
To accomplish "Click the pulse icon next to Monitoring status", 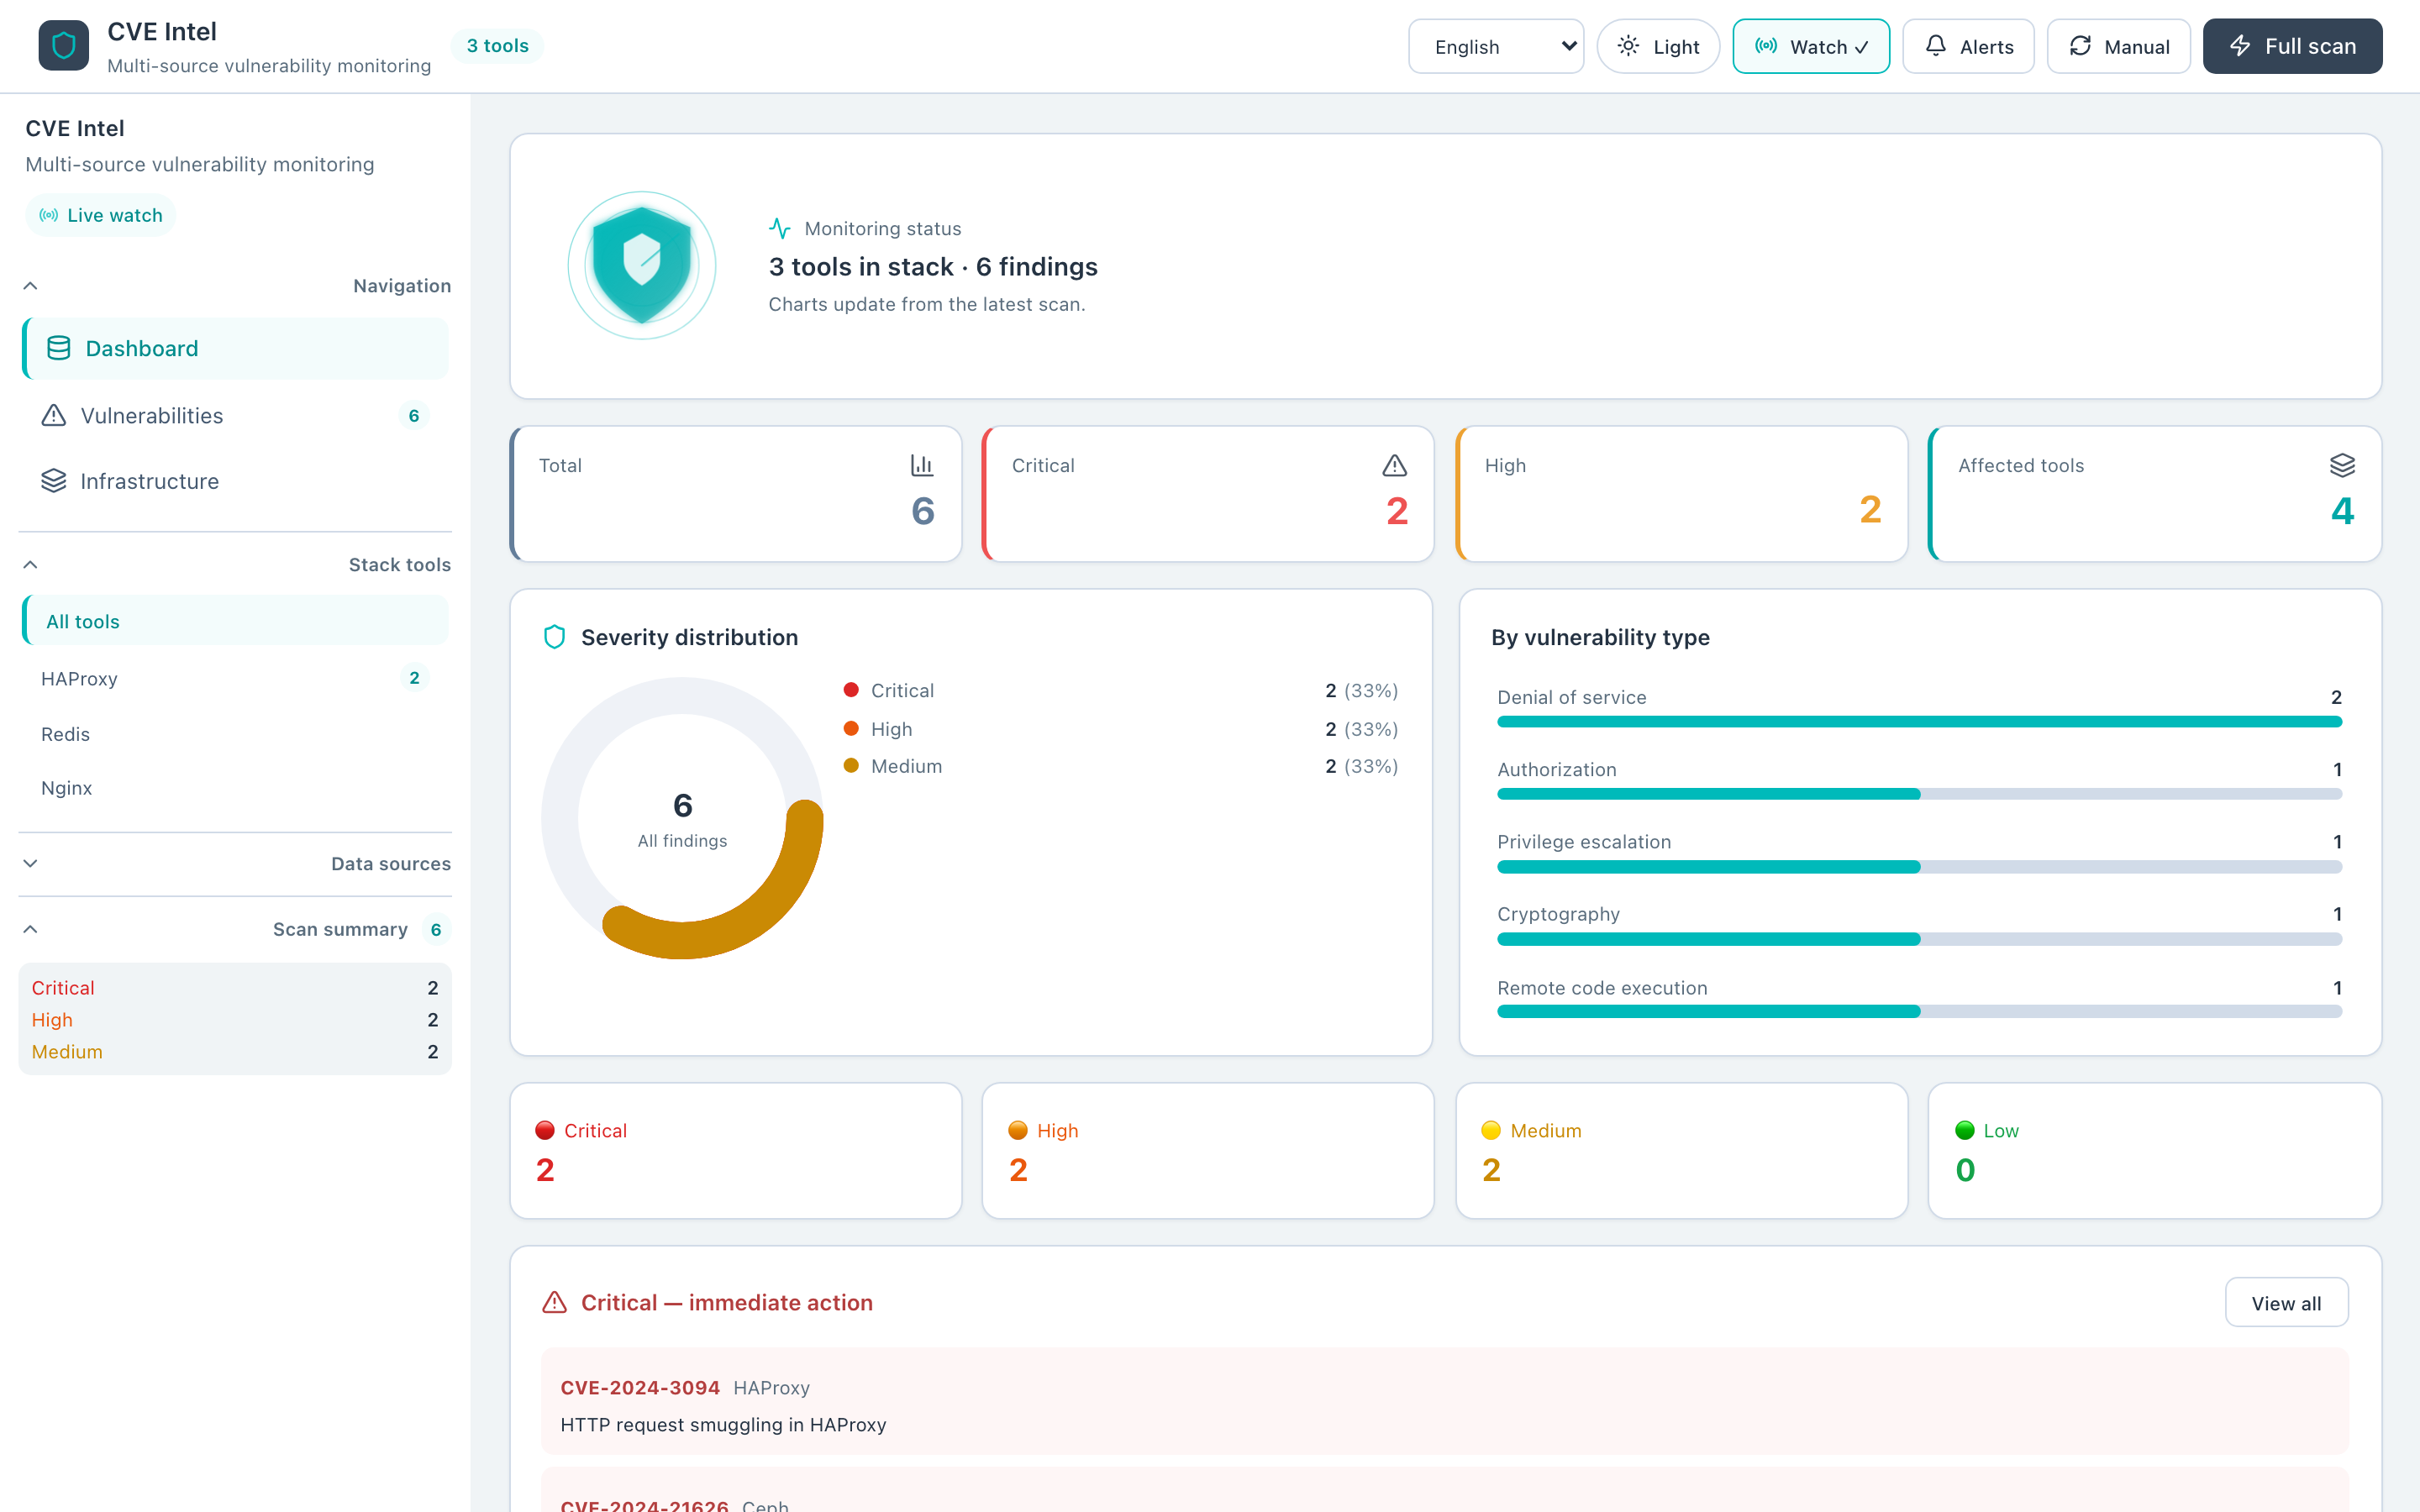I will 780,228.
